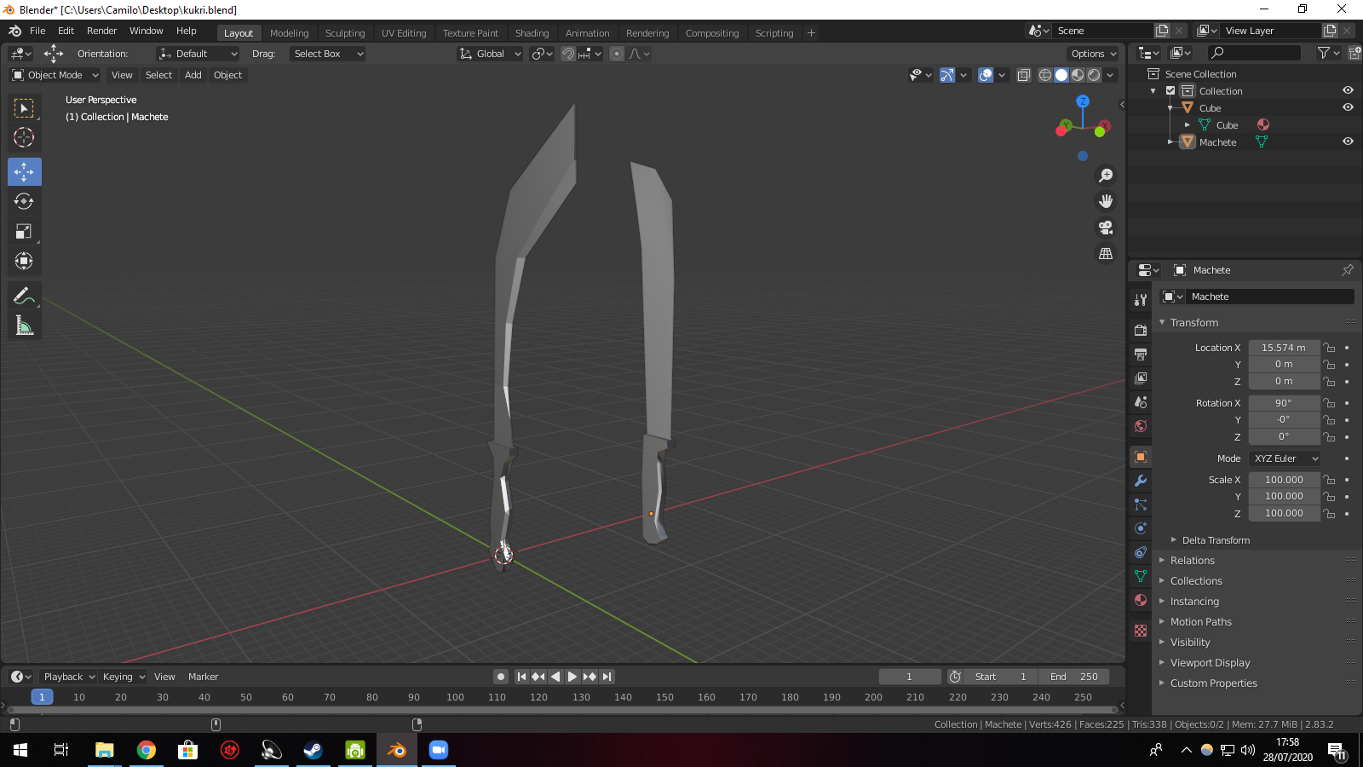Click the Location X value slider
Screen dimensions: 1363x767
(x=1284, y=348)
